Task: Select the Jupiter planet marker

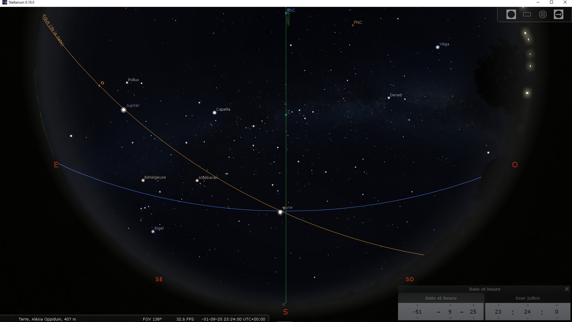Action: [x=124, y=110]
